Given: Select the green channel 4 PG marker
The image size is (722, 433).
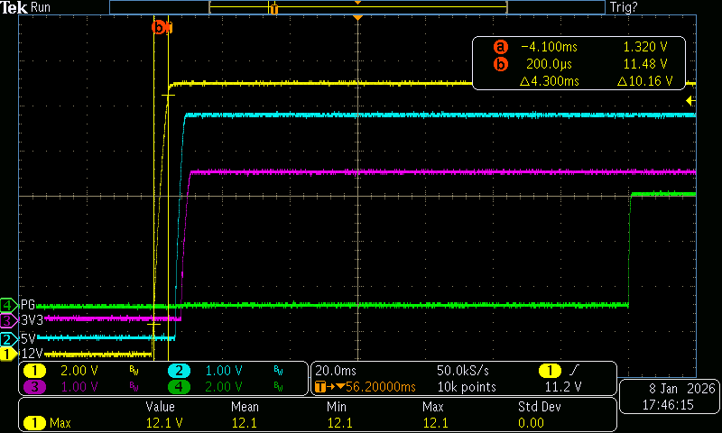Looking at the screenshot, I should [9, 305].
